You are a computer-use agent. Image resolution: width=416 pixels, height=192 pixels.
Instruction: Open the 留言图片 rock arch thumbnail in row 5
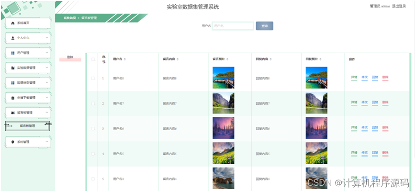(224, 178)
